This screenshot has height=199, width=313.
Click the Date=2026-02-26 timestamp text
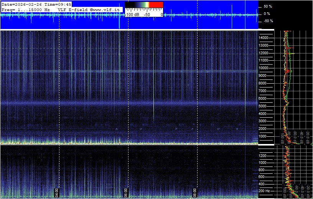point(23,4)
